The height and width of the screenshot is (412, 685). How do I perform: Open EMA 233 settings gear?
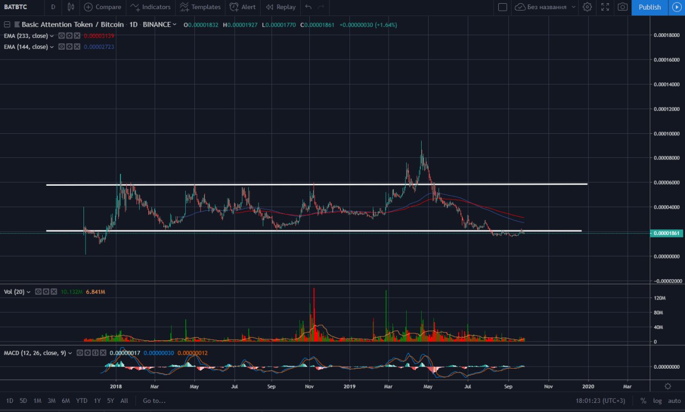[x=69, y=35]
